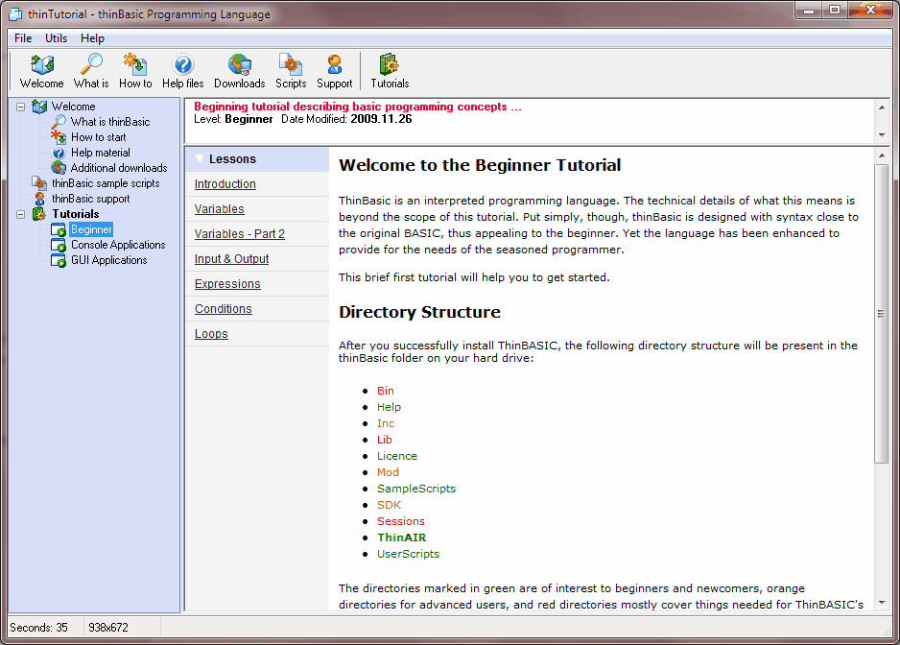This screenshot has height=645, width=900.
Task: Click the Downloads globe icon
Action: 239,65
